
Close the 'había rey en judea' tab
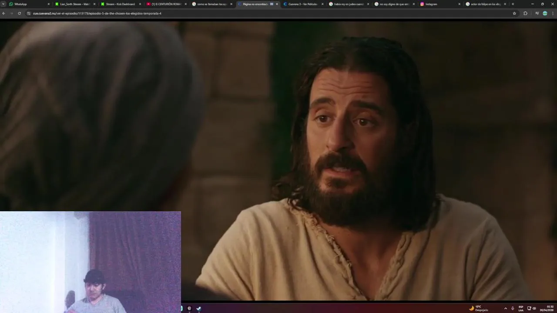pyautogui.click(x=368, y=4)
